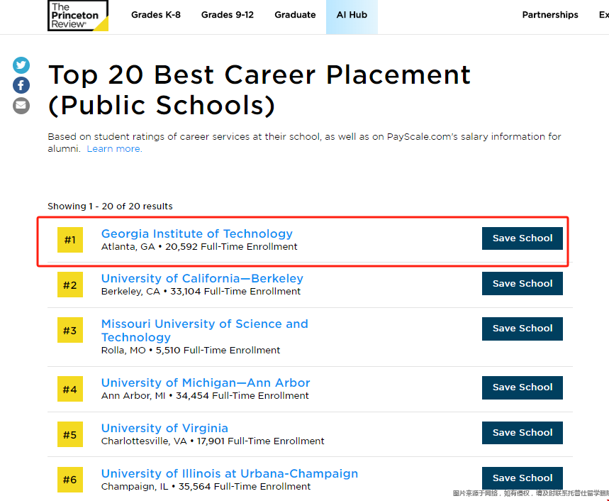Click the #1 yellow rank badge

point(70,240)
